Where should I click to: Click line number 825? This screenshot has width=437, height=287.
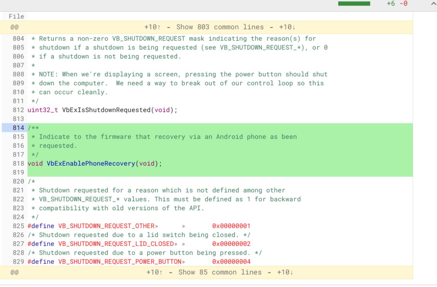(18, 226)
